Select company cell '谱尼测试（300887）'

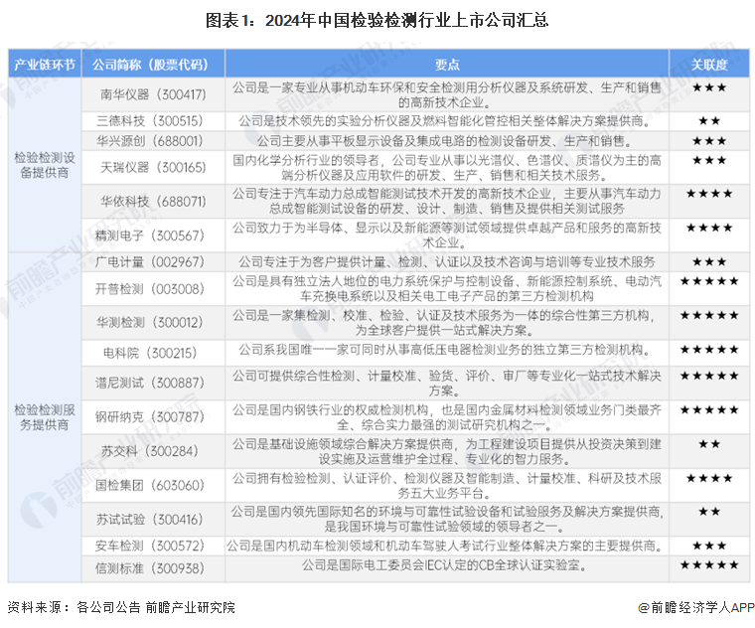(x=153, y=383)
